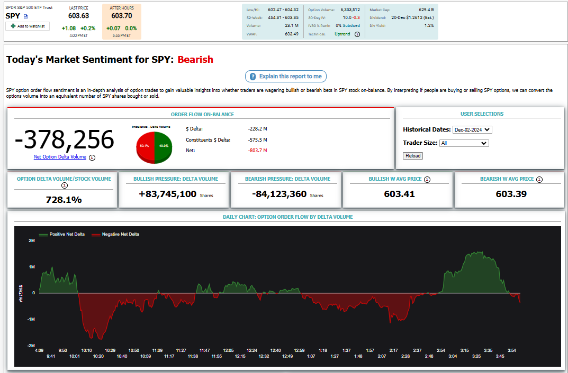Image resolution: width=568 pixels, height=373 pixels.
Task: Click the info icon beside Net Option Delta Volume
Action: click(92, 157)
